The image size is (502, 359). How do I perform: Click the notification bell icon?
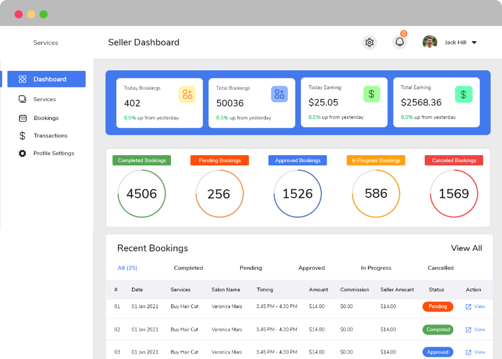point(400,42)
